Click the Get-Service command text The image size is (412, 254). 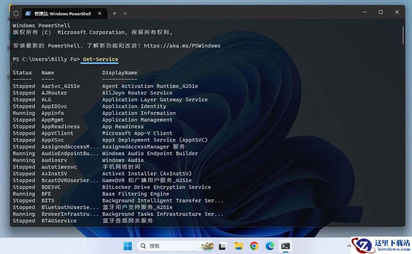point(100,59)
